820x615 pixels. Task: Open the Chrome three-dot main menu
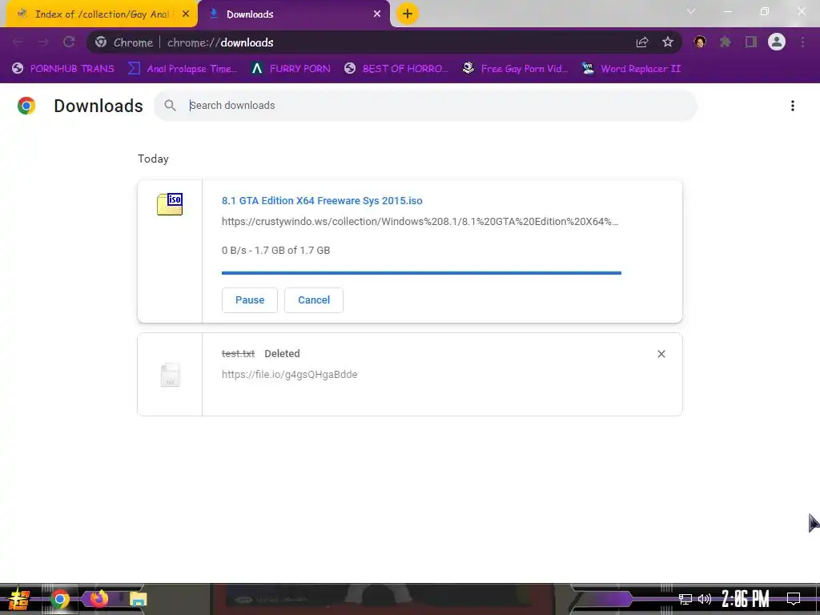(802, 42)
